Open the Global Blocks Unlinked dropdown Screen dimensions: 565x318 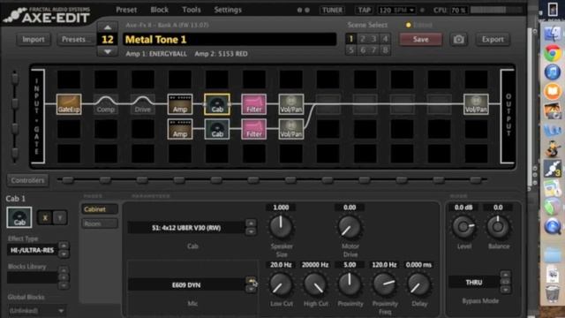[36, 310]
